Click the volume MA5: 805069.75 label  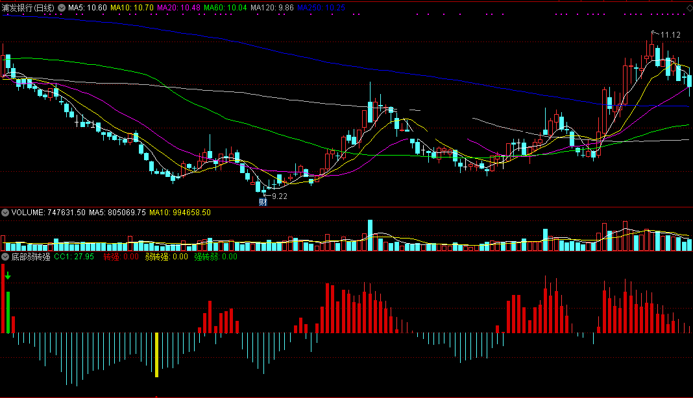pos(117,213)
